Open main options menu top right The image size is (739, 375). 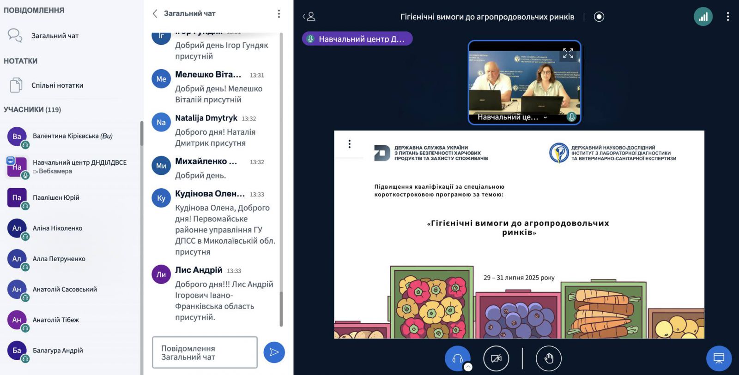click(x=727, y=17)
